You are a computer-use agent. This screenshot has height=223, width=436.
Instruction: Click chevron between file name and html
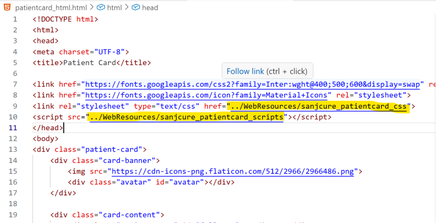coord(92,8)
